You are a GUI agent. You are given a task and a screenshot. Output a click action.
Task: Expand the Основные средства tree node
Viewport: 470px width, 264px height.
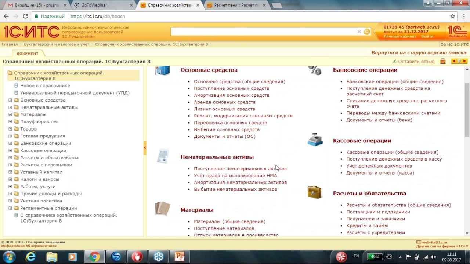[10, 100]
